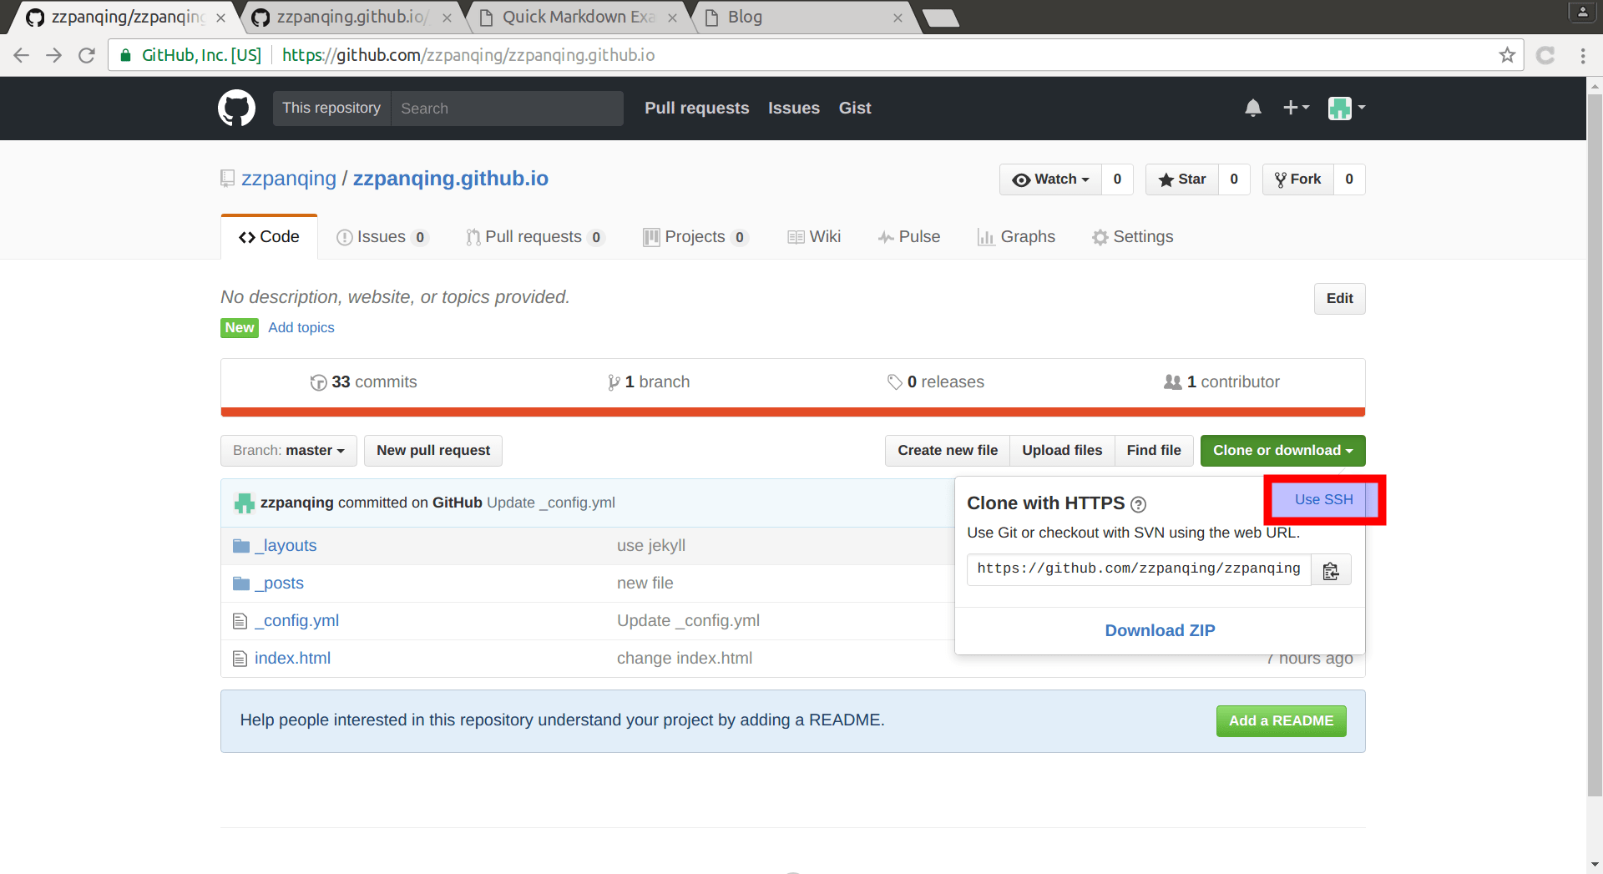Download the repository as ZIP

click(1160, 630)
